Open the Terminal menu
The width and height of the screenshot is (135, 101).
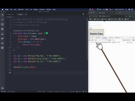[42, 10]
